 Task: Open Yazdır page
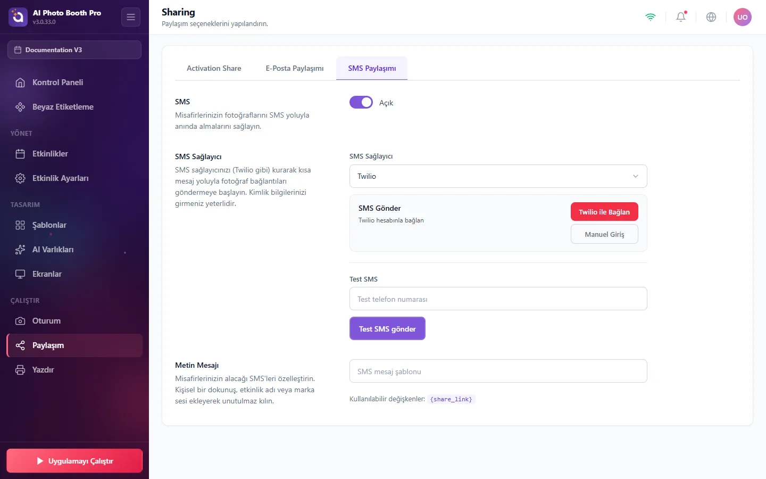pos(74,370)
